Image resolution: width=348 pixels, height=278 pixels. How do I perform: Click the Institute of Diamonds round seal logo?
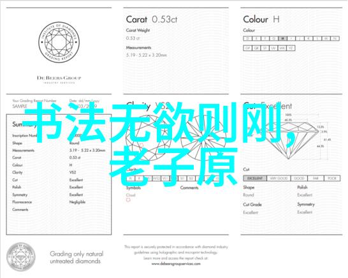pyautogui.click(x=59, y=42)
